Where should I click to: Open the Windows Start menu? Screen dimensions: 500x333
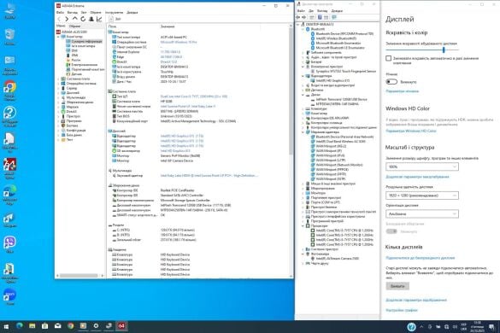pyautogui.click(x=6, y=326)
